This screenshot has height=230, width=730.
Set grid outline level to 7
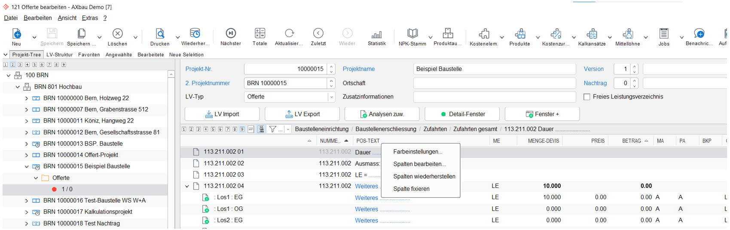coord(228,129)
